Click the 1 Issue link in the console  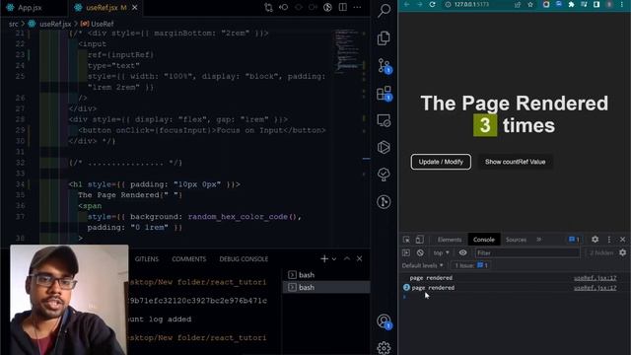(471, 265)
